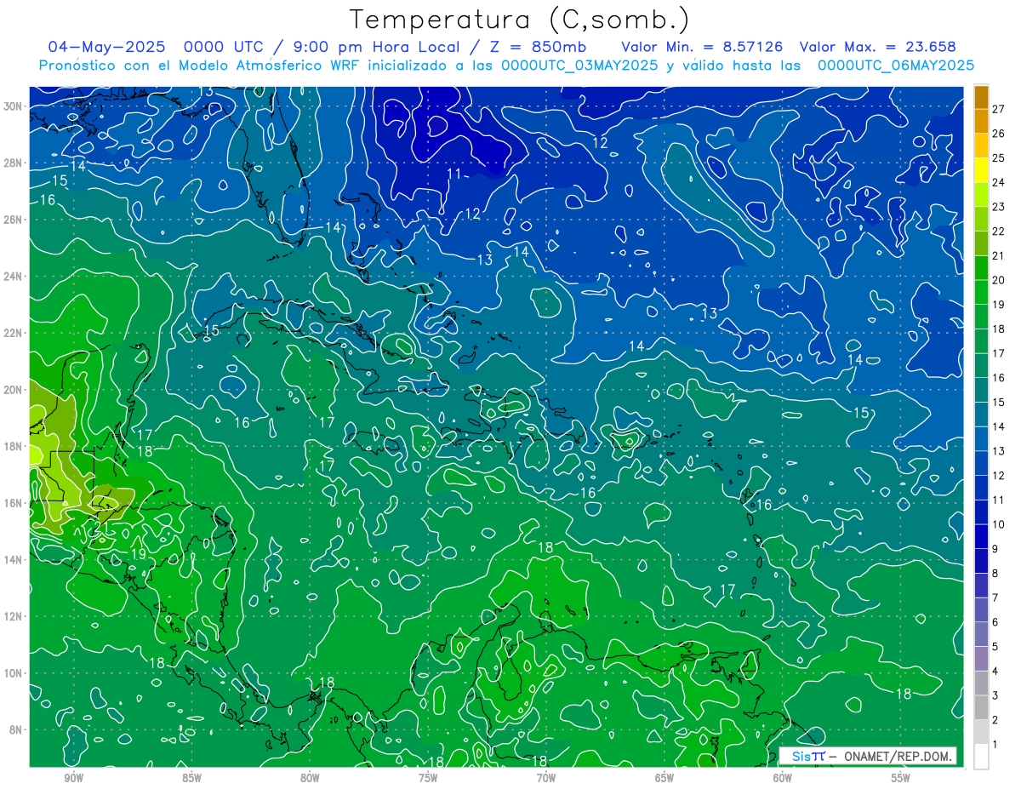Viewport: 1021px width, 789px height.
Task: Click the "0000 UTC / 9:00 pm Hora Local" time text
Action: point(322,47)
